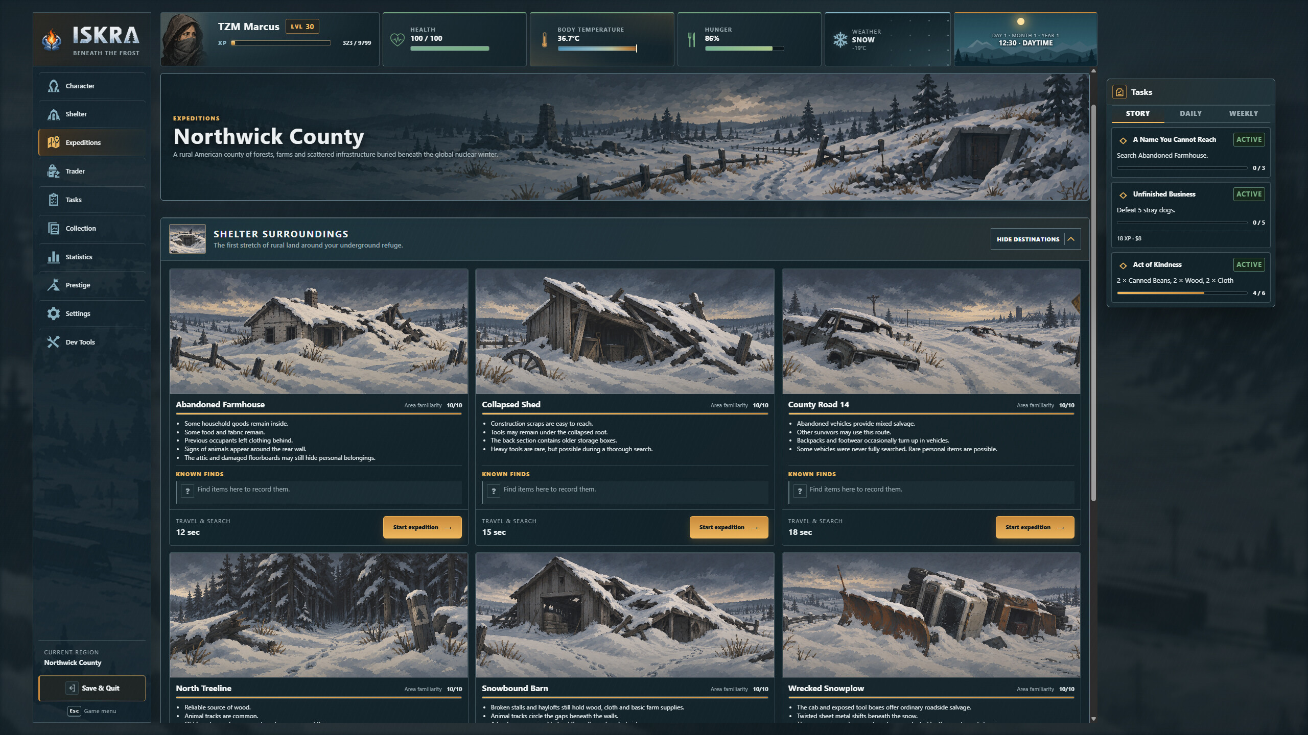Click the Save & Quit button
The height and width of the screenshot is (735, 1308).
click(92, 688)
